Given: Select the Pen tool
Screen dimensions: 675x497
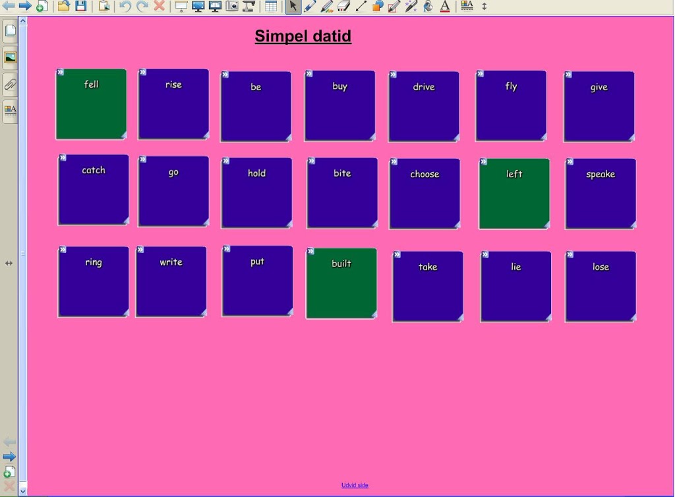Looking at the screenshot, I should 310,6.
